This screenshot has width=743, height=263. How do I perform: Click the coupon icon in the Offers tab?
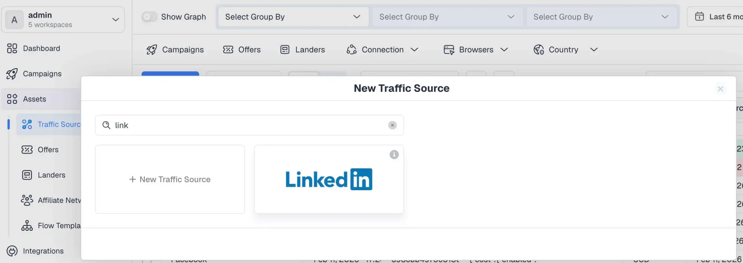(x=228, y=50)
